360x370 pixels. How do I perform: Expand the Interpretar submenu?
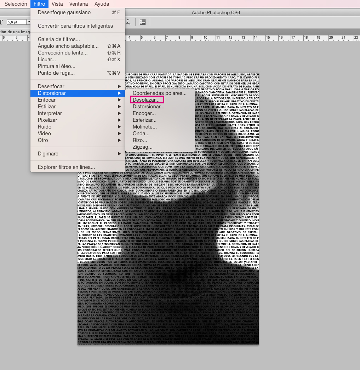tap(78, 113)
